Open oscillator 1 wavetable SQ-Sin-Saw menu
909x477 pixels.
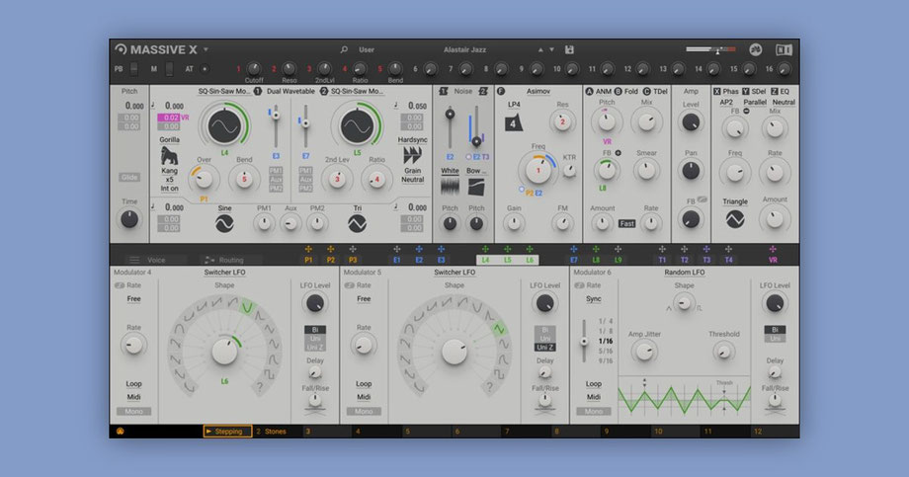(x=224, y=92)
